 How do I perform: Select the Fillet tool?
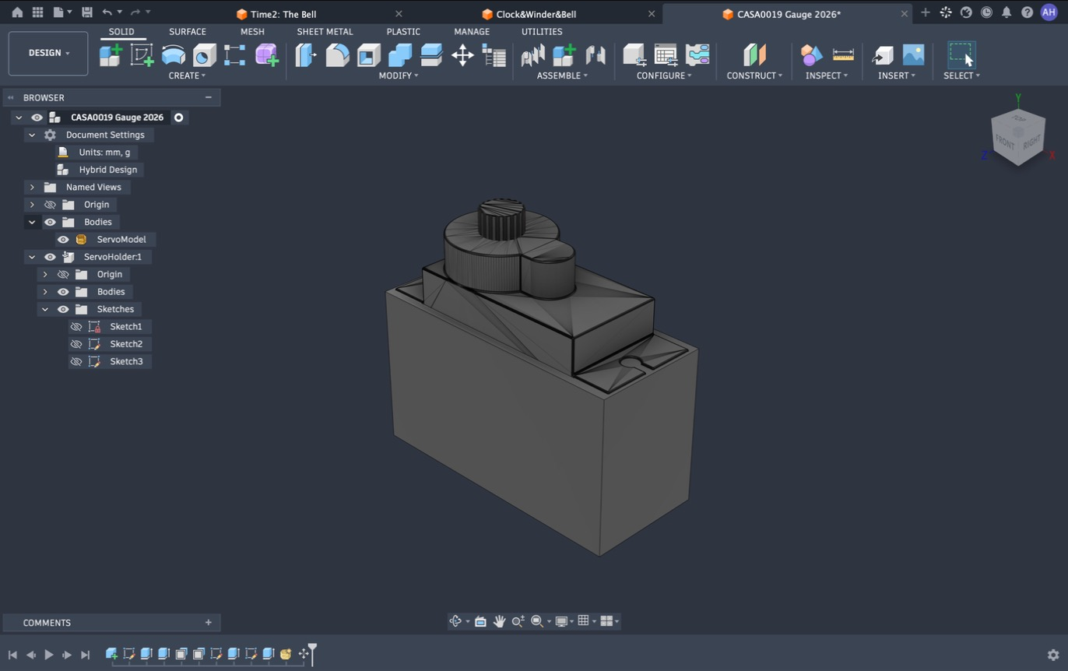[x=337, y=55]
